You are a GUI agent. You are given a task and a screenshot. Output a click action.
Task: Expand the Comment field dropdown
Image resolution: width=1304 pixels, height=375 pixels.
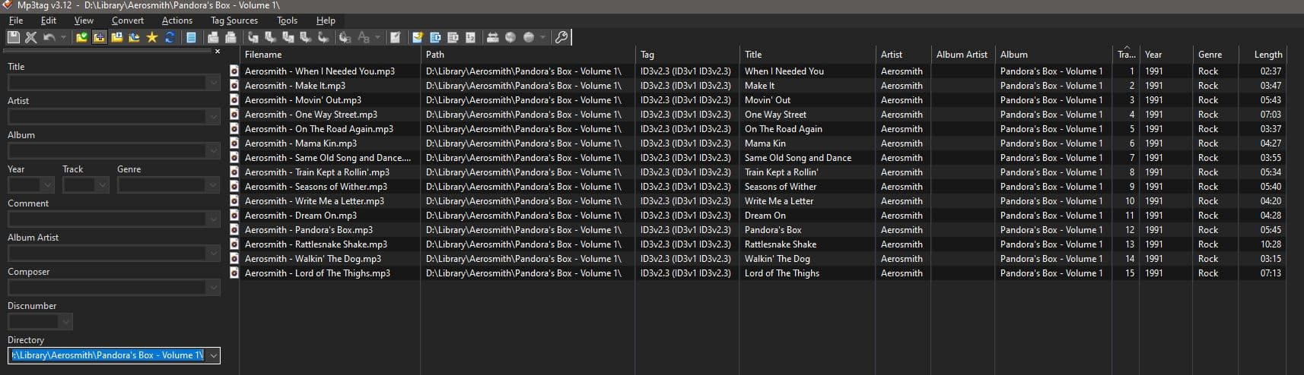pyautogui.click(x=213, y=219)
